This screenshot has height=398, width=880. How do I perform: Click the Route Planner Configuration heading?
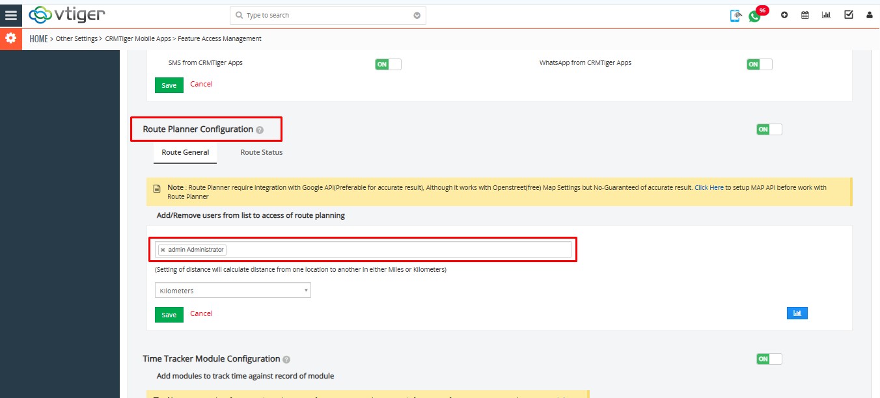(x=198, y=129)
